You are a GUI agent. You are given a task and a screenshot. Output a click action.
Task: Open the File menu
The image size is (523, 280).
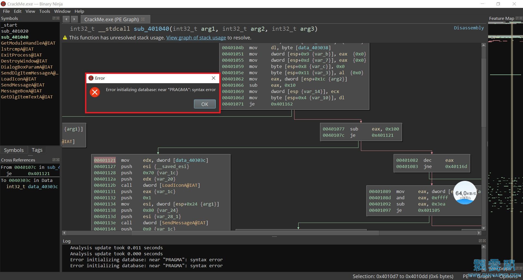[x=6, y=11]
